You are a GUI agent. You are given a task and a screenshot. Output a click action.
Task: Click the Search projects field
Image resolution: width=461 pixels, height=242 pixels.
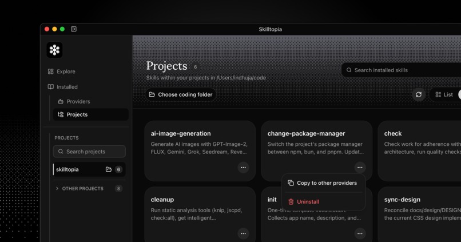tap(89, 152)
